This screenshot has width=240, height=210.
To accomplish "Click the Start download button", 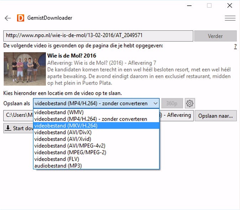I will point(19,128).
